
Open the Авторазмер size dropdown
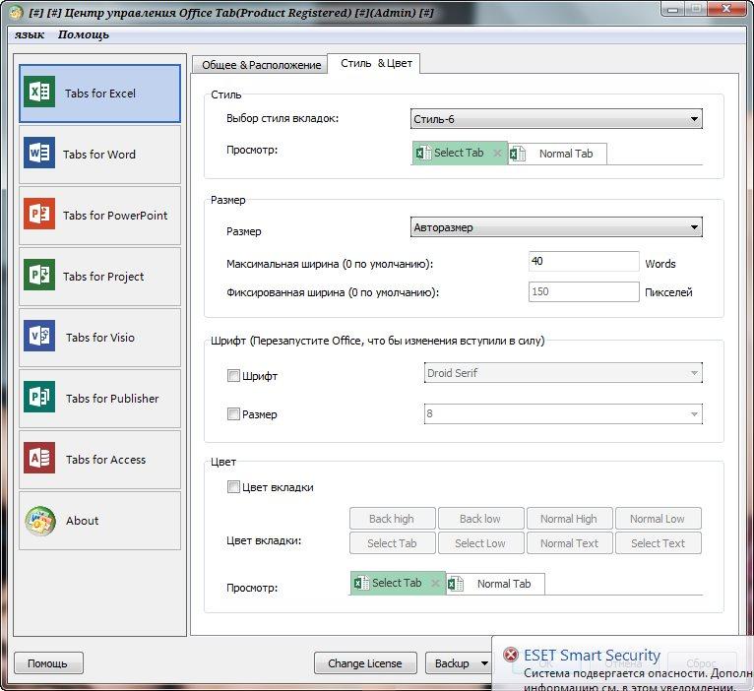tap(556, 227)
